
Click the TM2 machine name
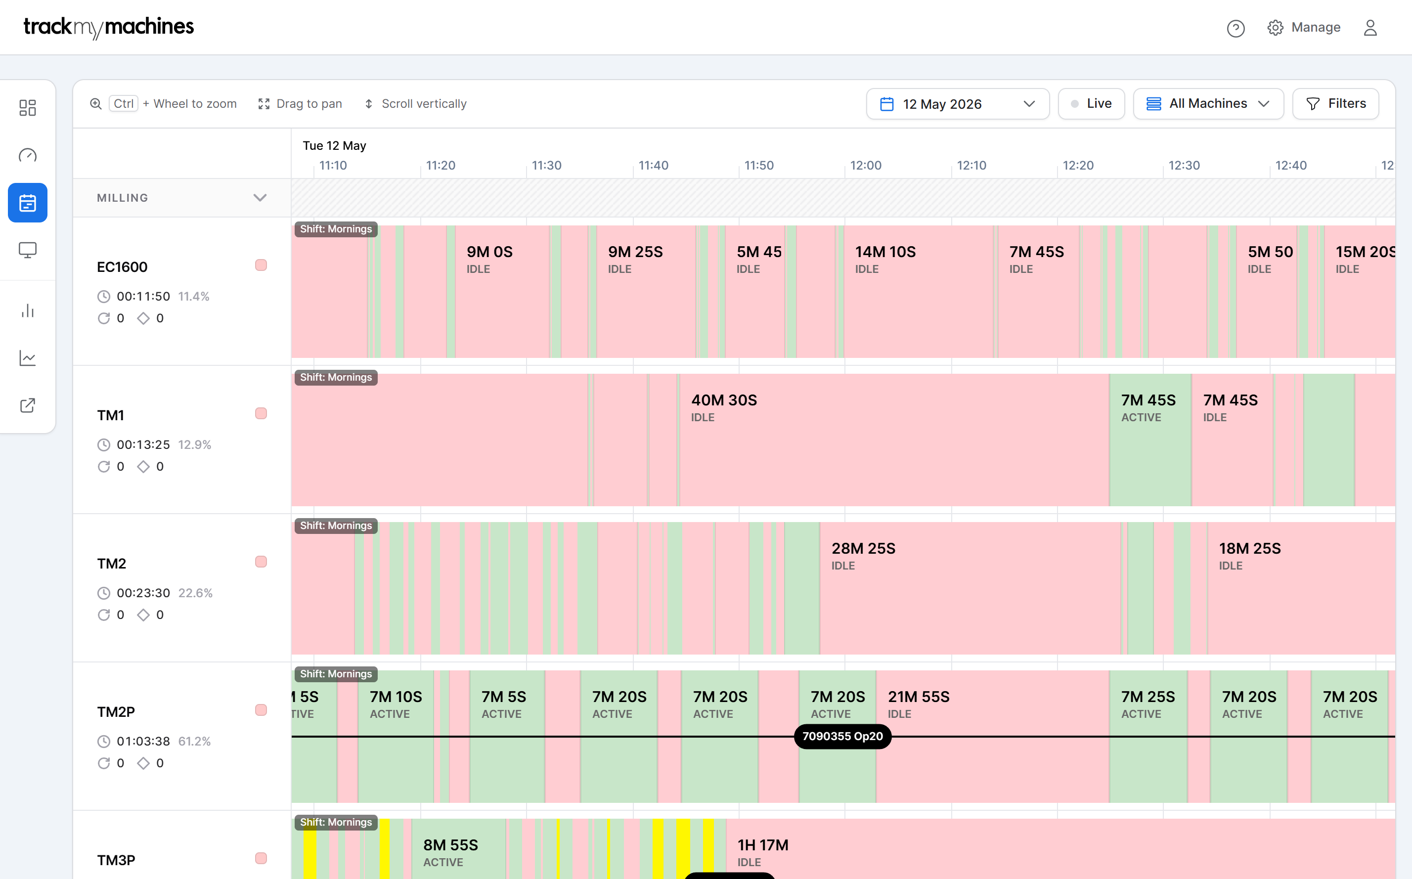coord(112,563)
